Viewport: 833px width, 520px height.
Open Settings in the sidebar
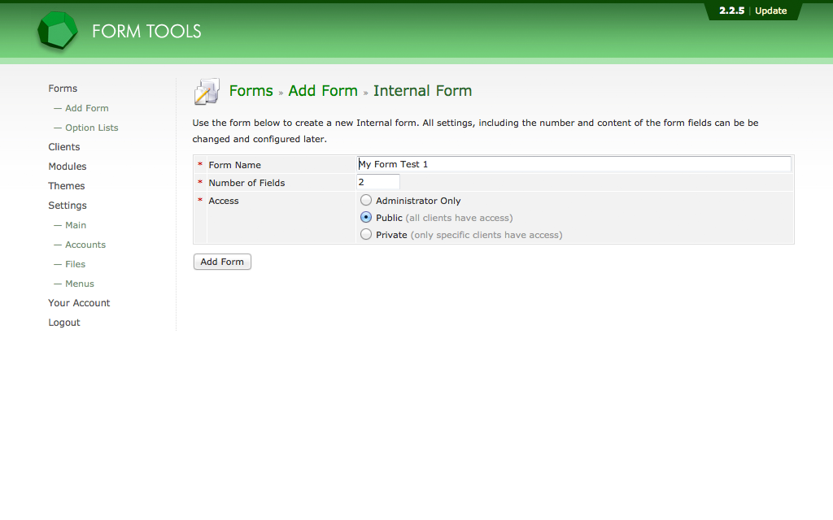point(67,206)
